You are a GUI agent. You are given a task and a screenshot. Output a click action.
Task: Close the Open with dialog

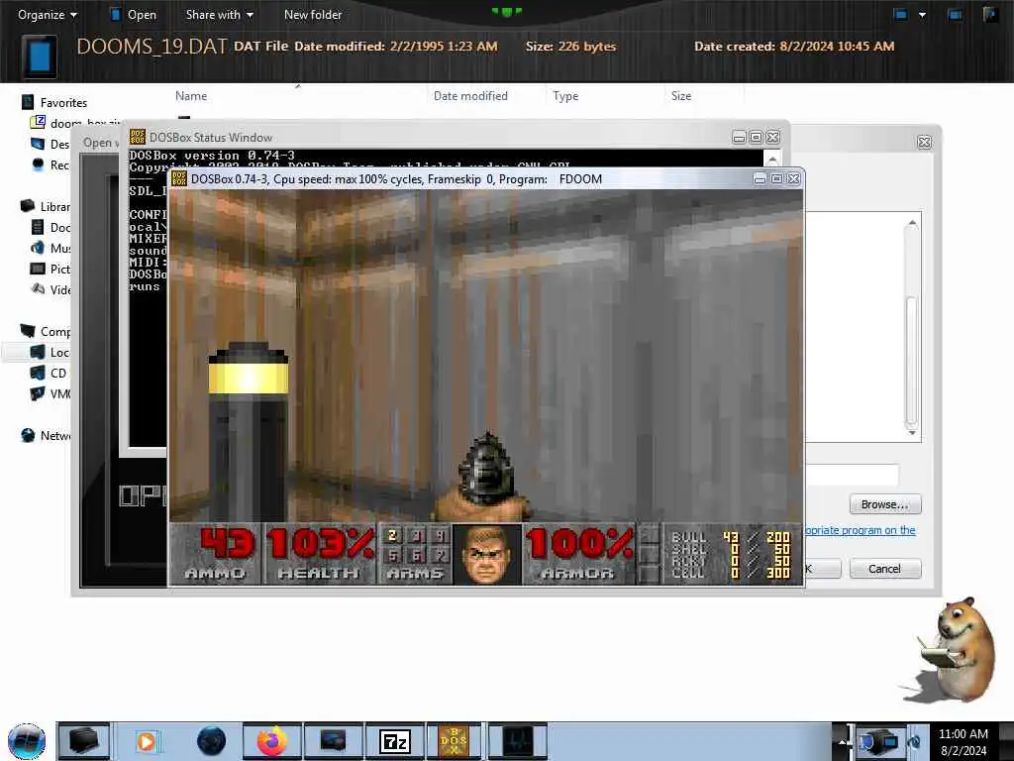point(924,142)
